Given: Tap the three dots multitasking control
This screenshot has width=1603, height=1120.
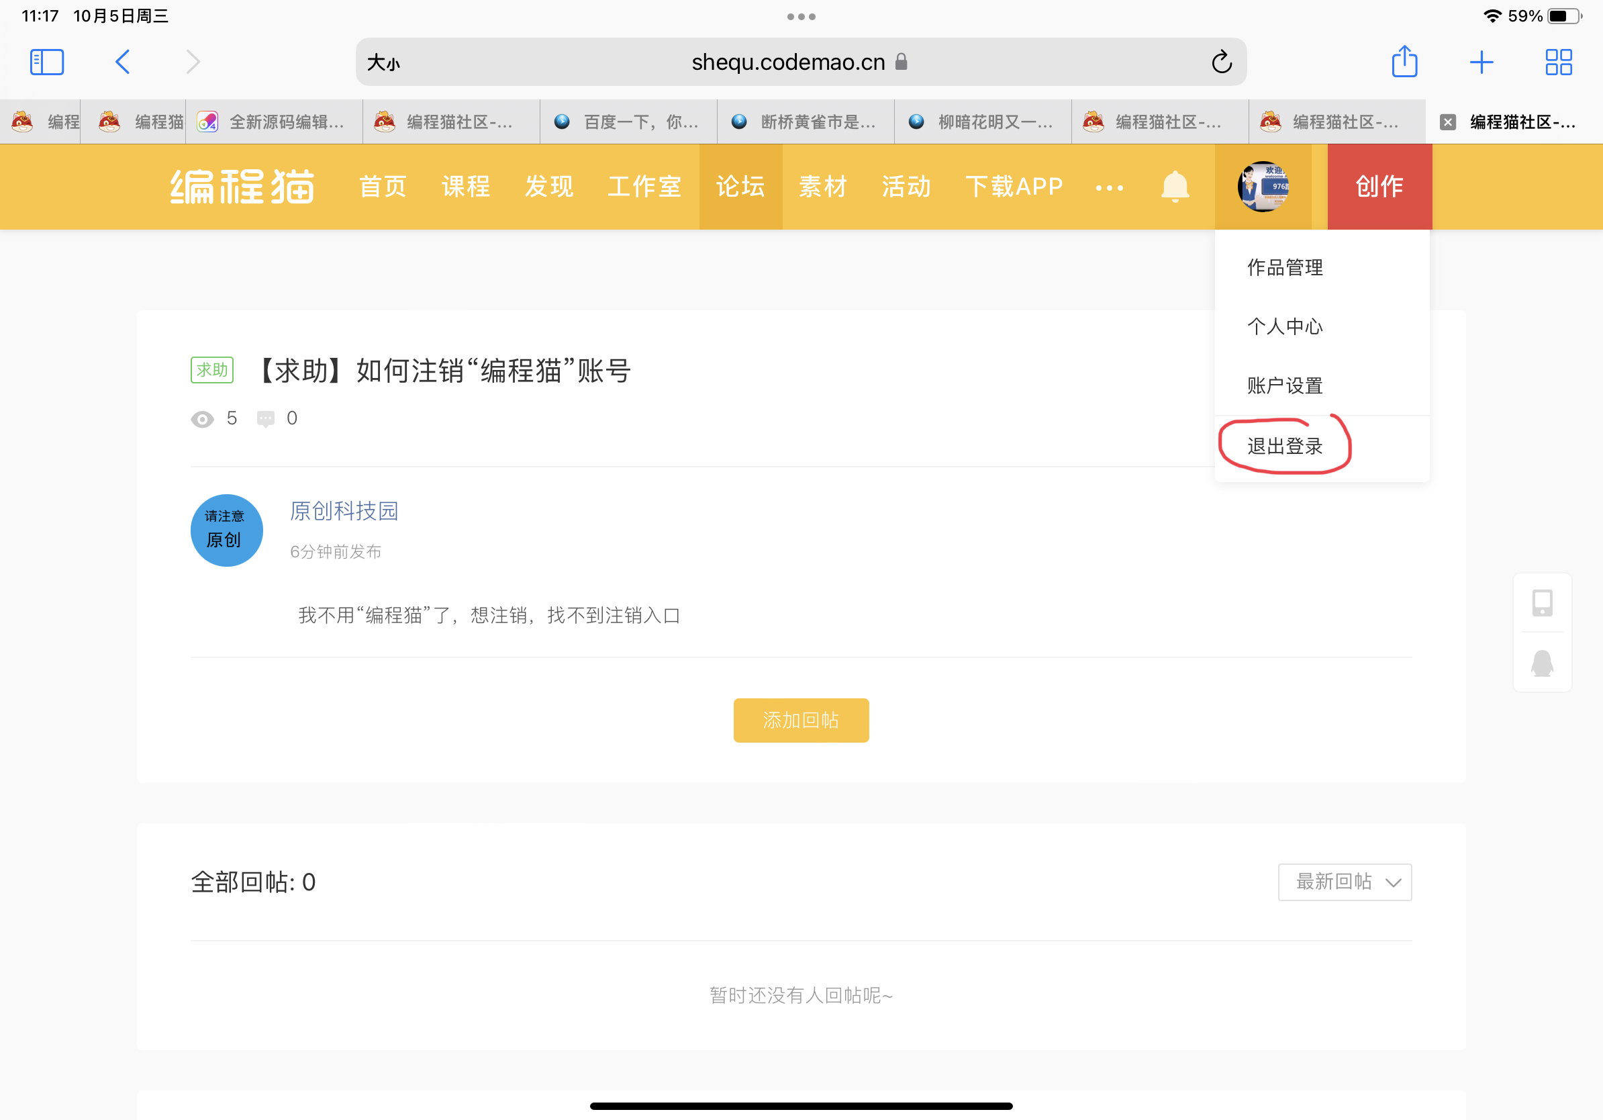Looking at the screenshot, I should pos(801,17).
